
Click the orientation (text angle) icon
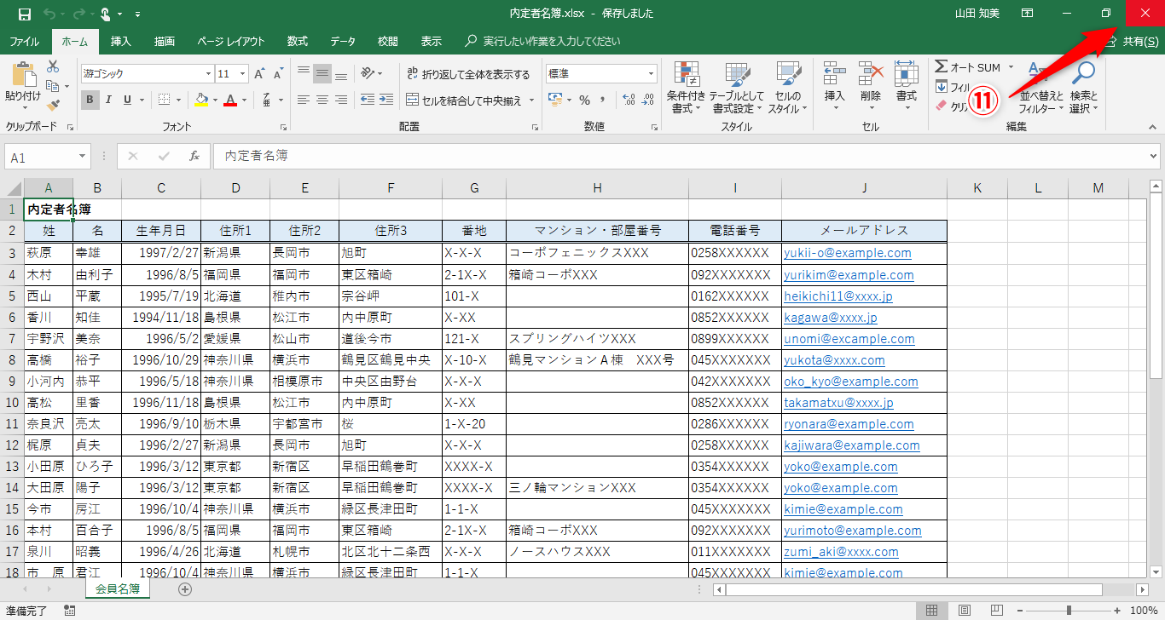[x=368, y=73]
